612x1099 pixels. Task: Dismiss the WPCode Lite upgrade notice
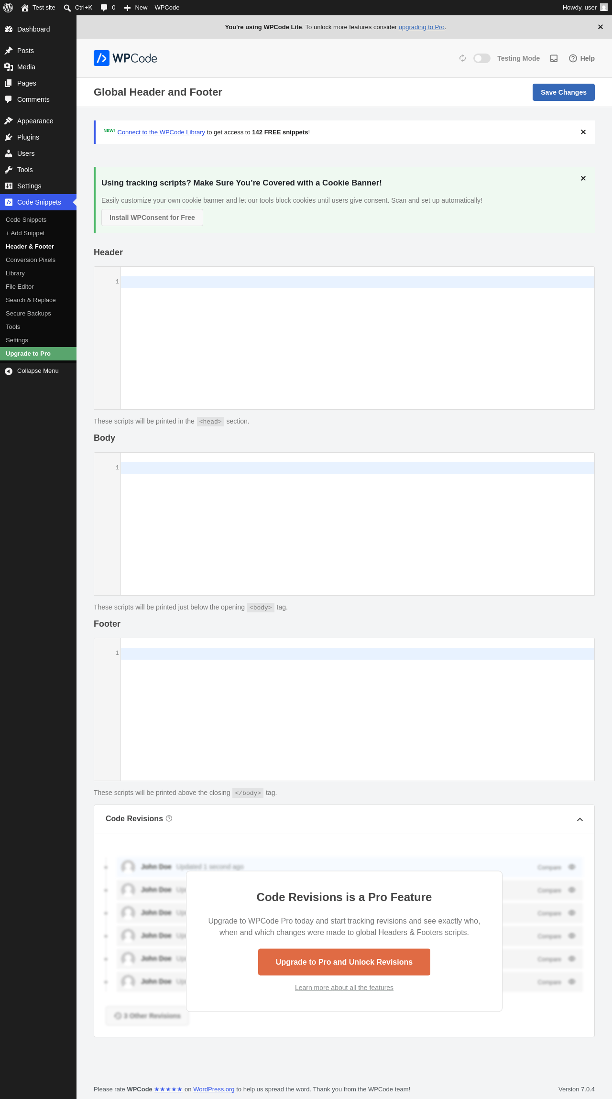[601, 27]
